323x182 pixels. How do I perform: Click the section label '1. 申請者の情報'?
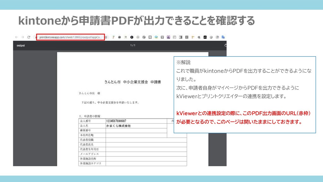(90, 116)
